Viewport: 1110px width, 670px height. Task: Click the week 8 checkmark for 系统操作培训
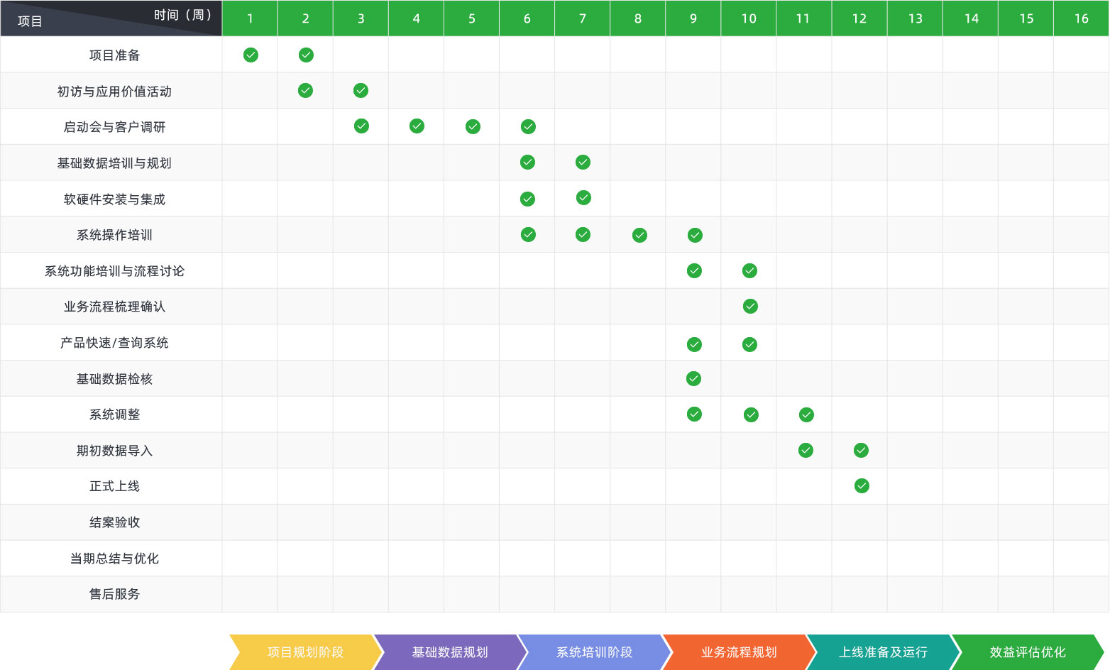tap(639, 236)
